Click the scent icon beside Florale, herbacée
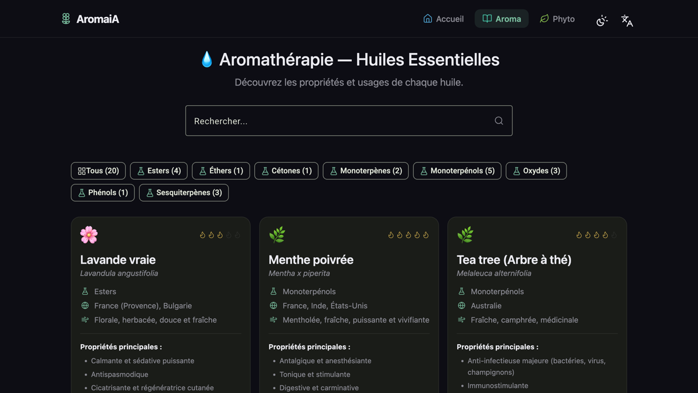The image size is (698, 393). [x=85, y=320]
